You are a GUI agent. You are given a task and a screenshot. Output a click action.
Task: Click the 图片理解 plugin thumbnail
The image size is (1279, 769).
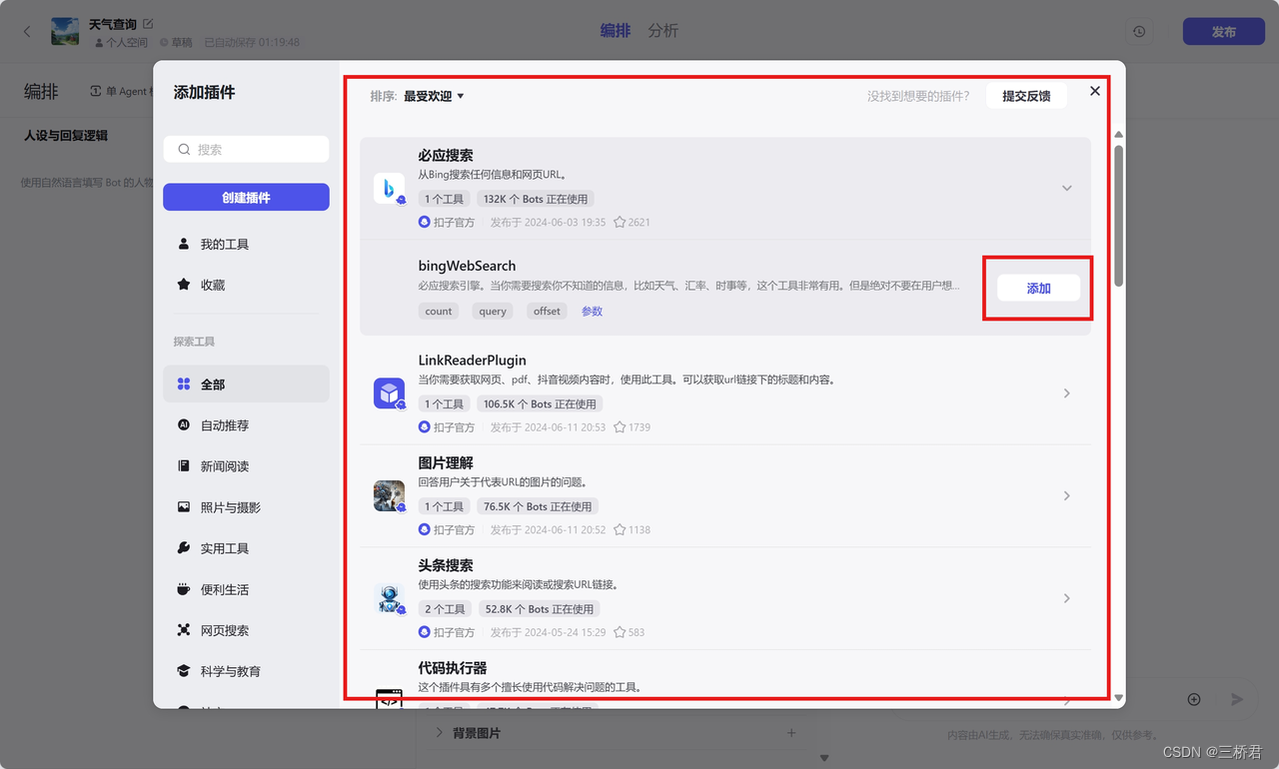coord(389,496)
